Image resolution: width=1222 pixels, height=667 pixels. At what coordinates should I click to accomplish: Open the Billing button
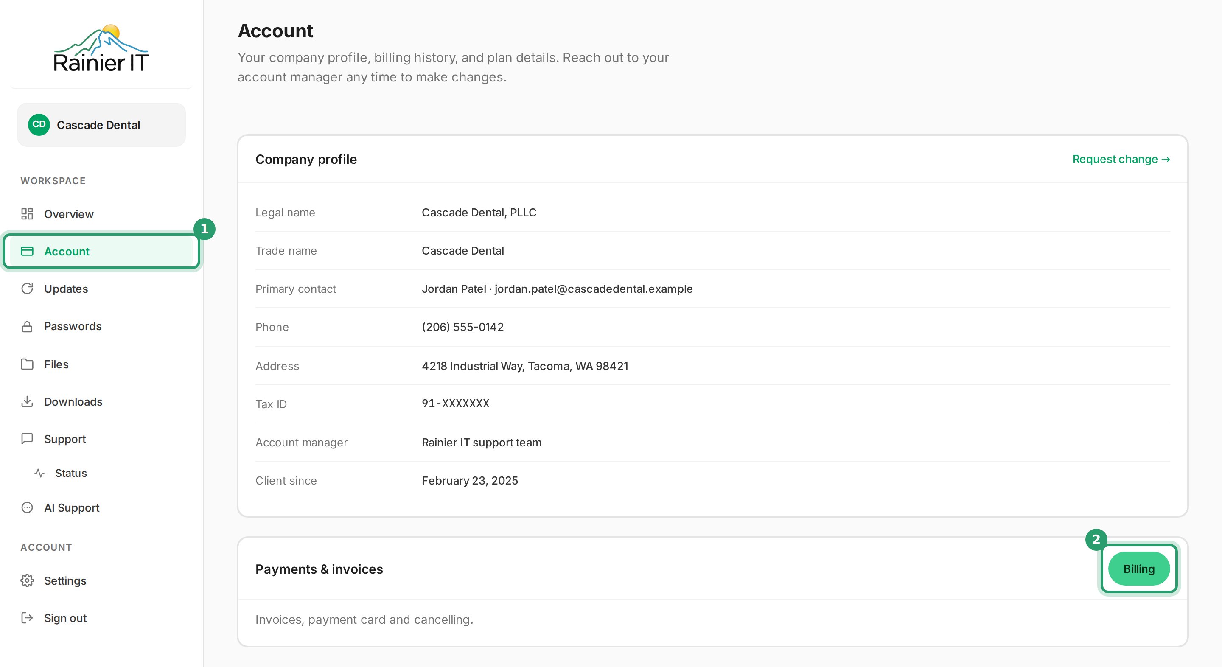point(1138,568)
